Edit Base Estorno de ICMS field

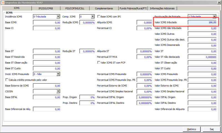[47, 86]
